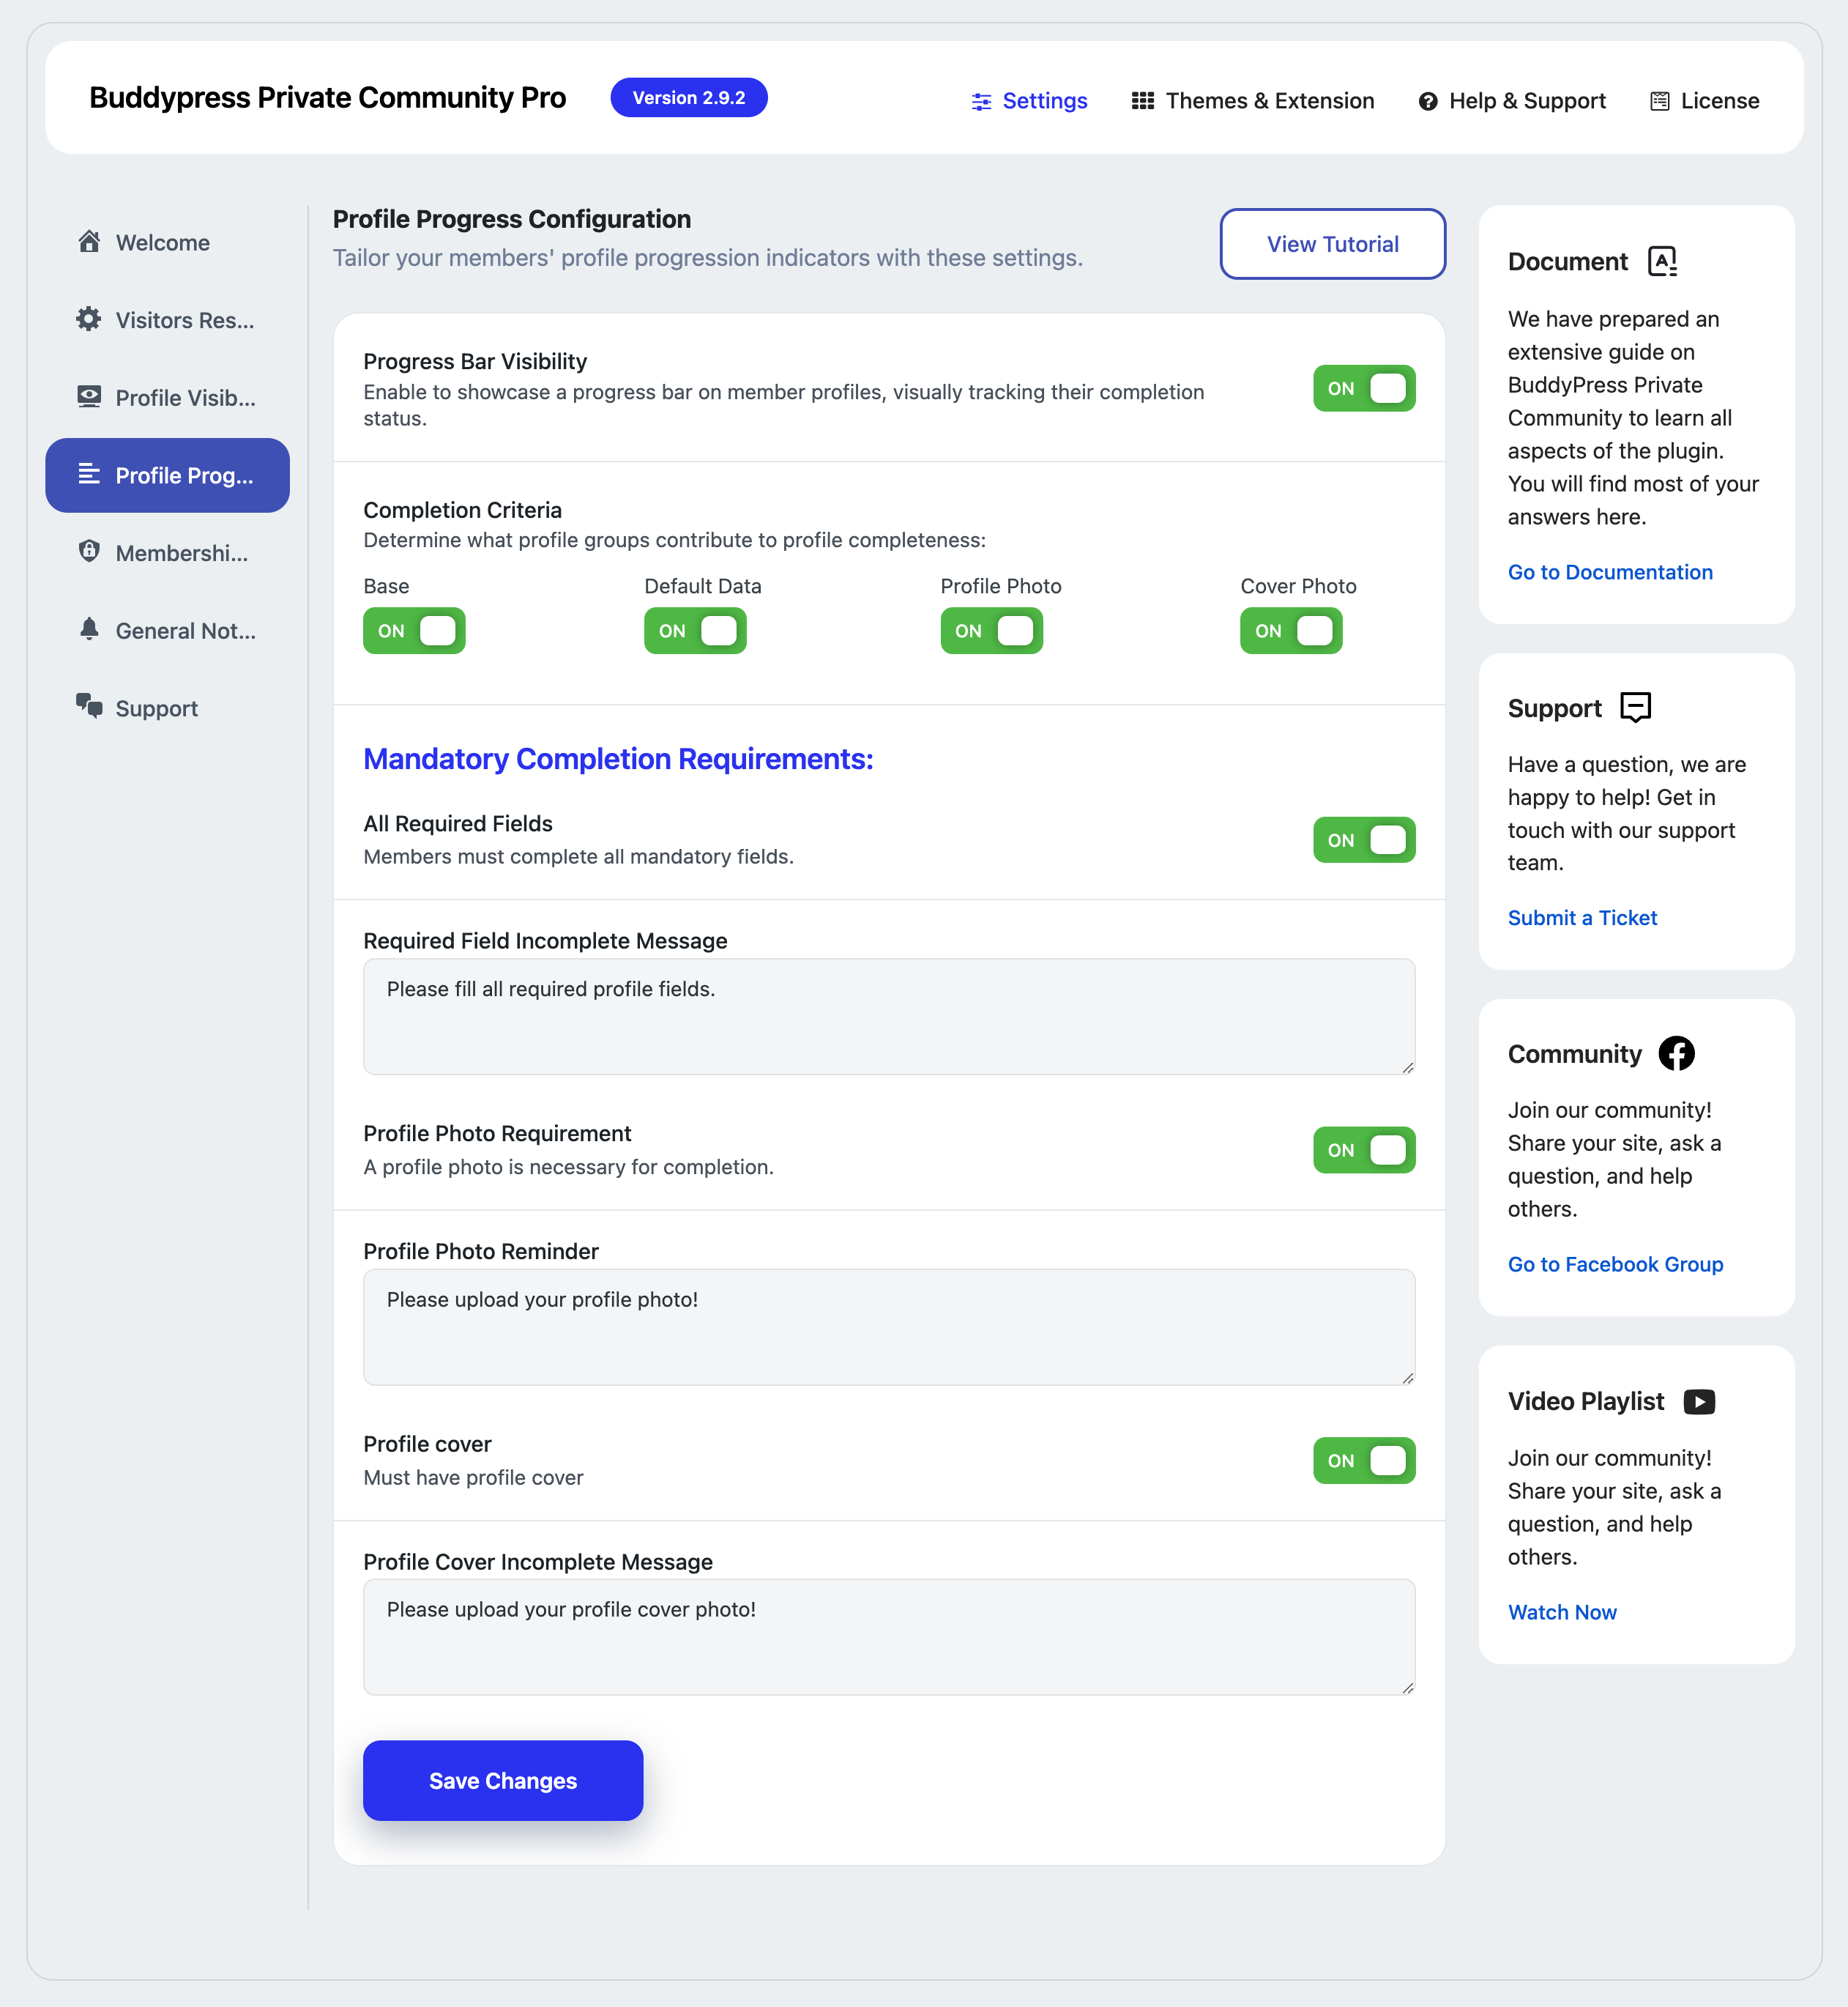The width and height of the screenshot is (1848, 2007).
Task: Click the Support chat bubbles icon
Action: click(89, 706)
